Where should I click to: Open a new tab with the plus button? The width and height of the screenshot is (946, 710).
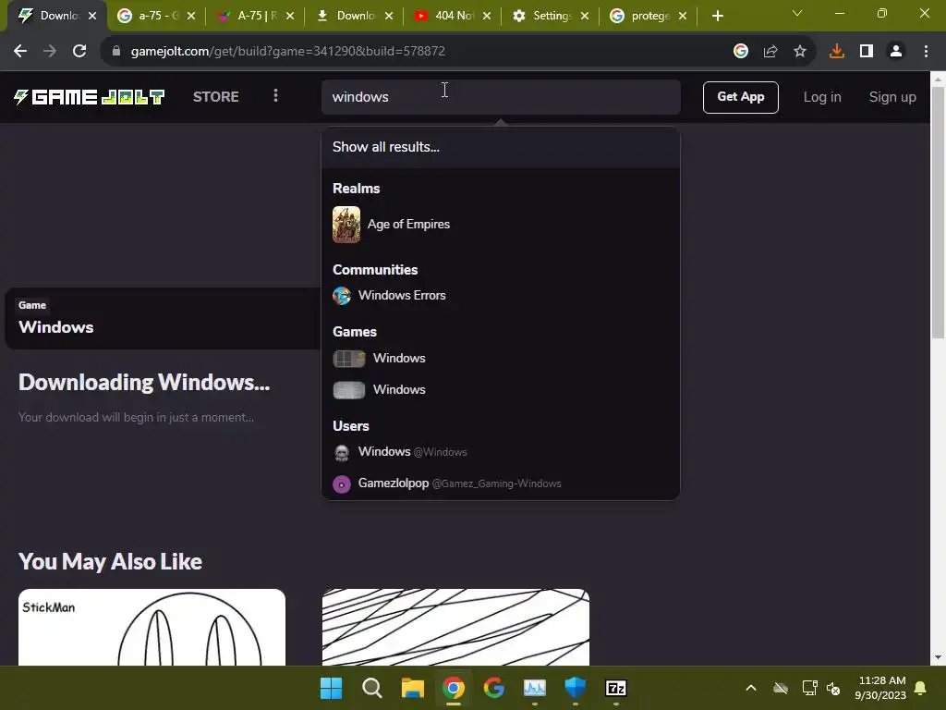click(x=717, y=17)
